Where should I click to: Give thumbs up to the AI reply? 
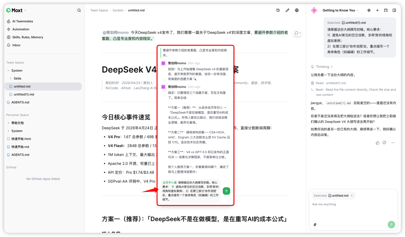pyautogui.click(x=378, y=143)
